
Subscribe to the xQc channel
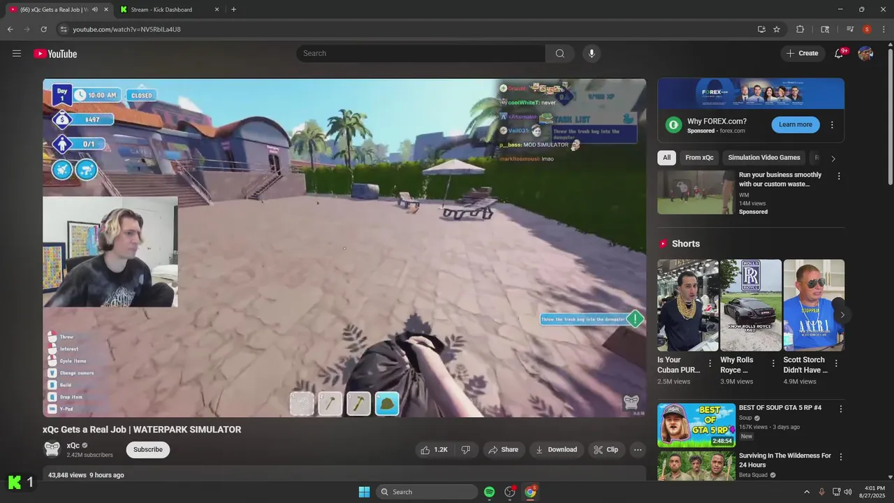pos(148,449)
